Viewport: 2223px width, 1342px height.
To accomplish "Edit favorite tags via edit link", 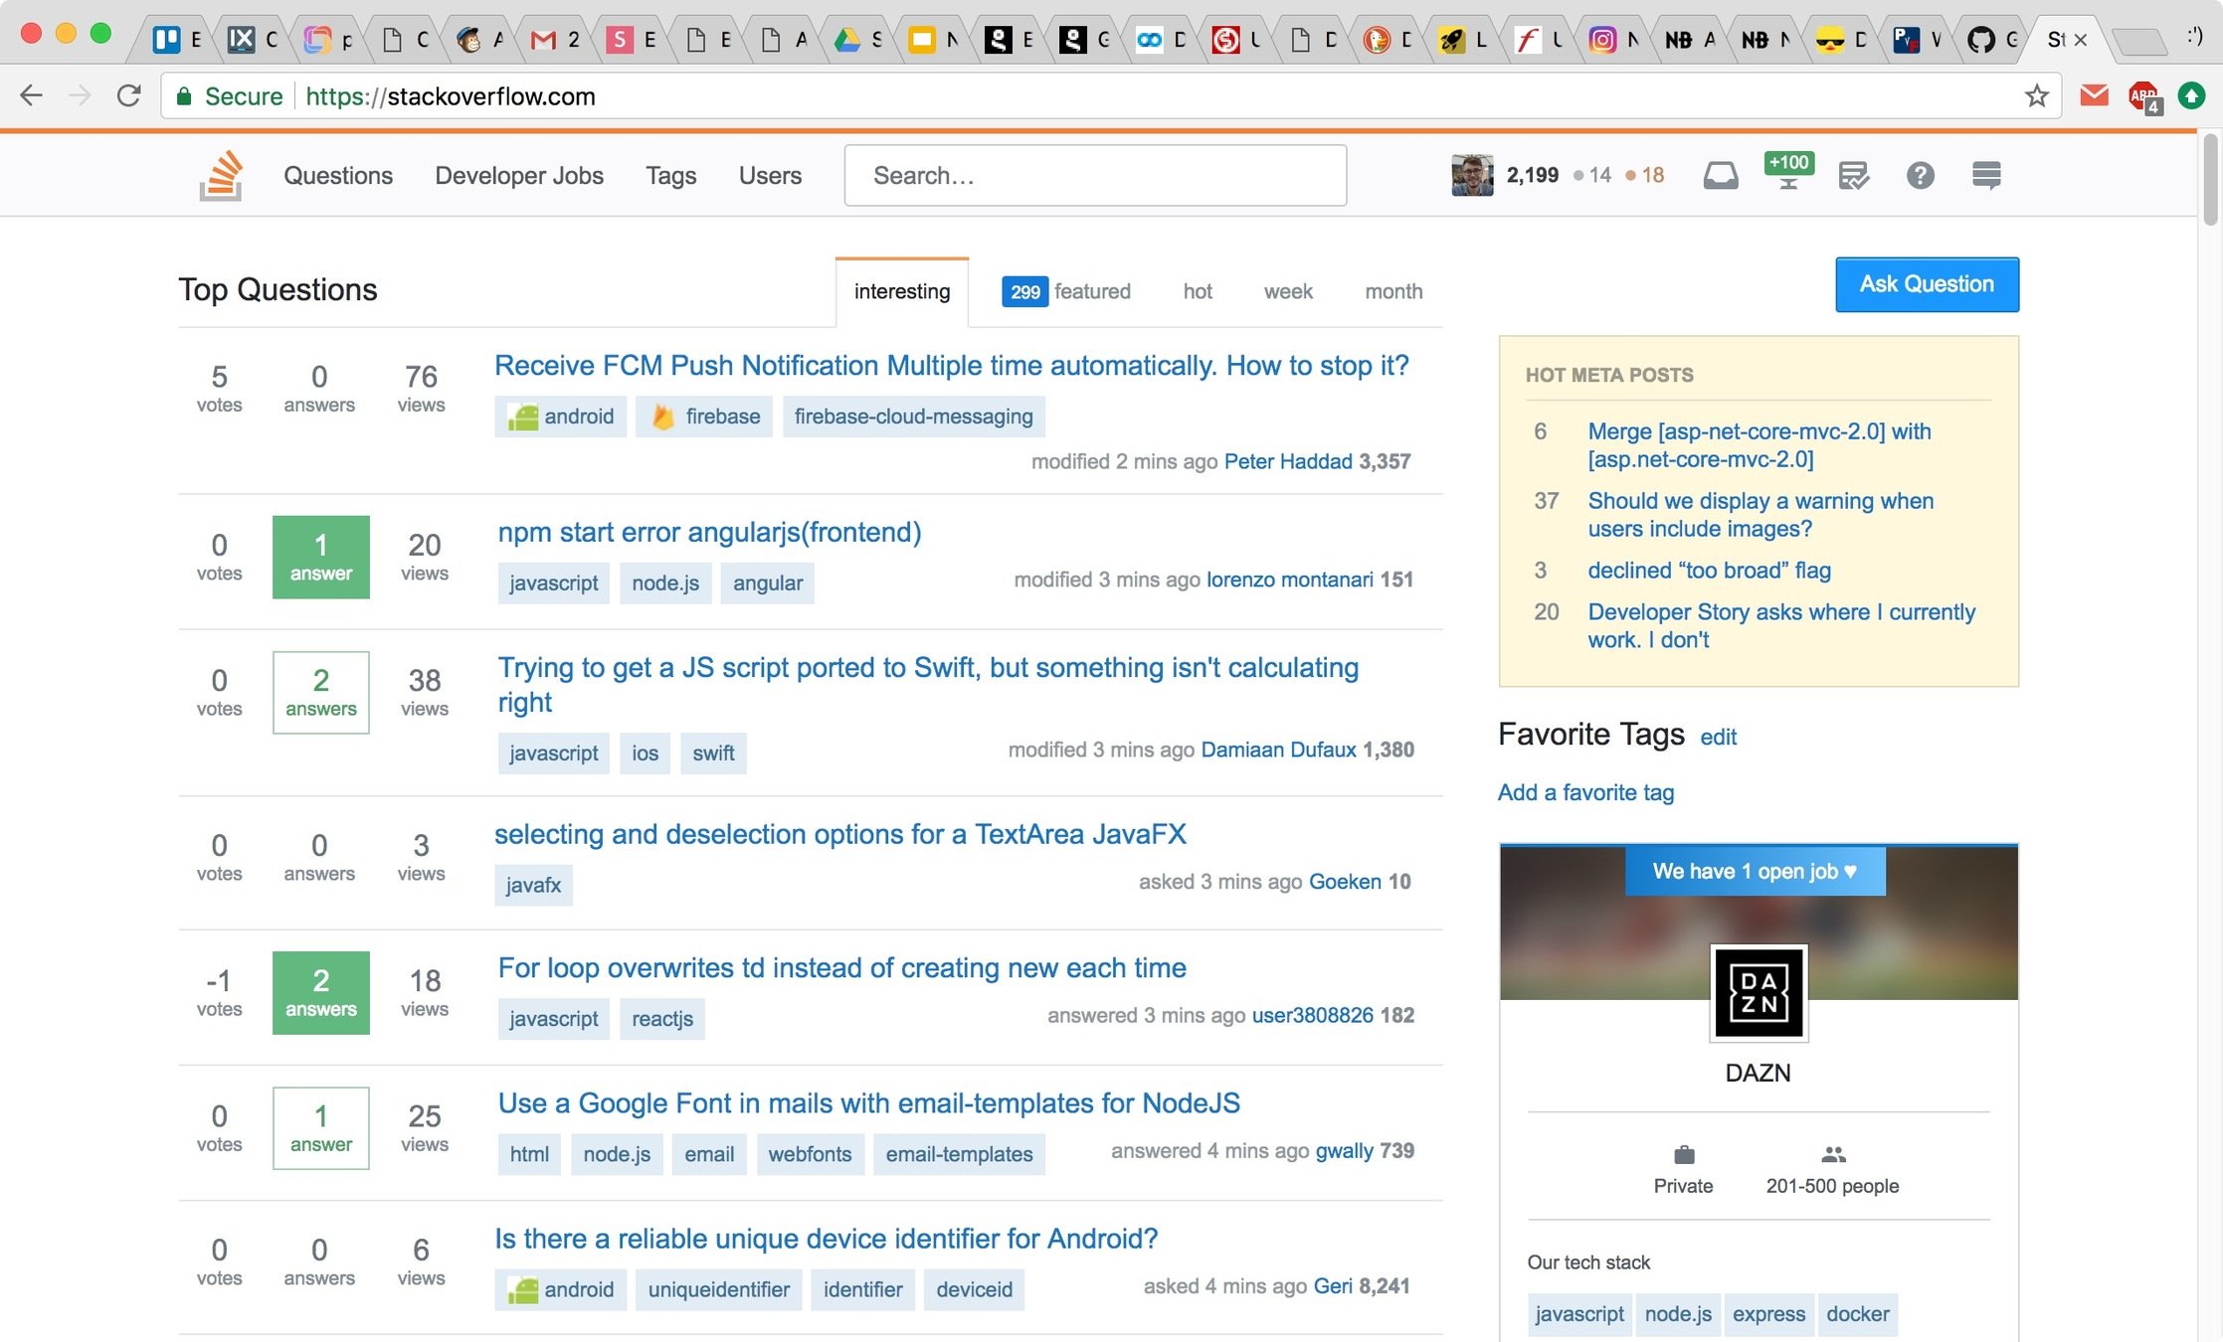I will 1718,737.
